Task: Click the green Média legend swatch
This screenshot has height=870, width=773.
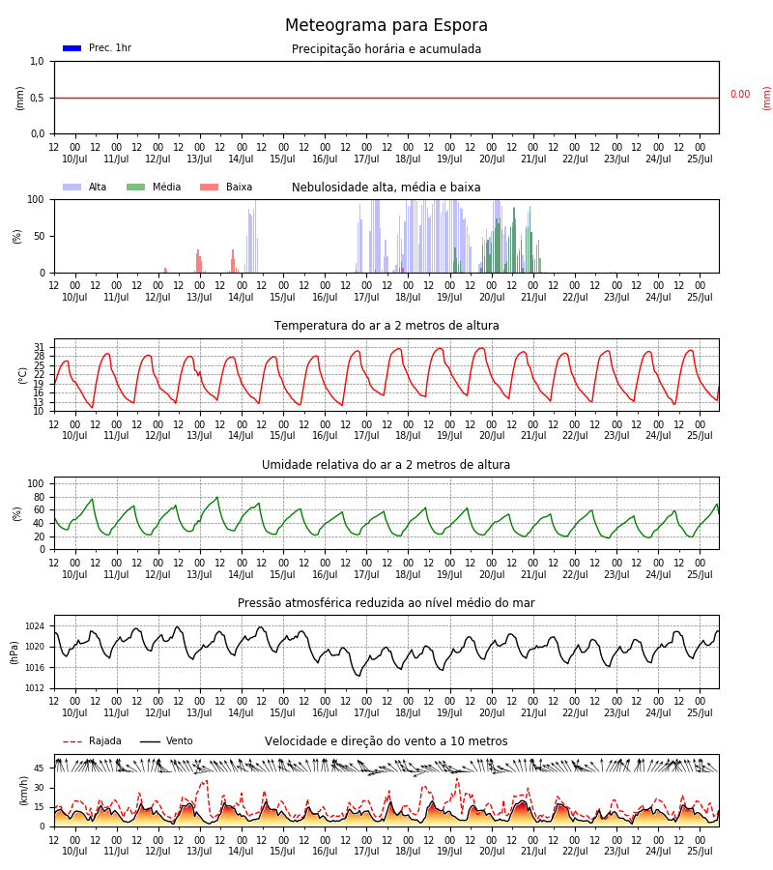Action: pos(136,187)
